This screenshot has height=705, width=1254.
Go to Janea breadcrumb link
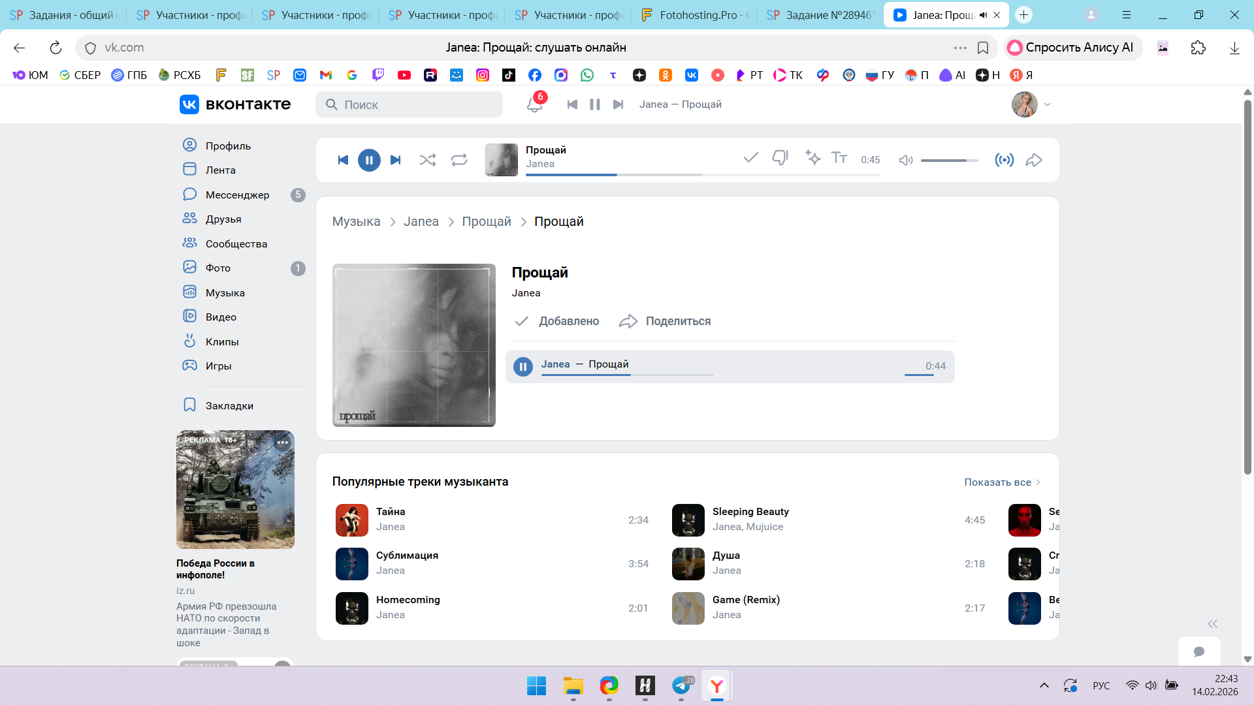(421, 221)
